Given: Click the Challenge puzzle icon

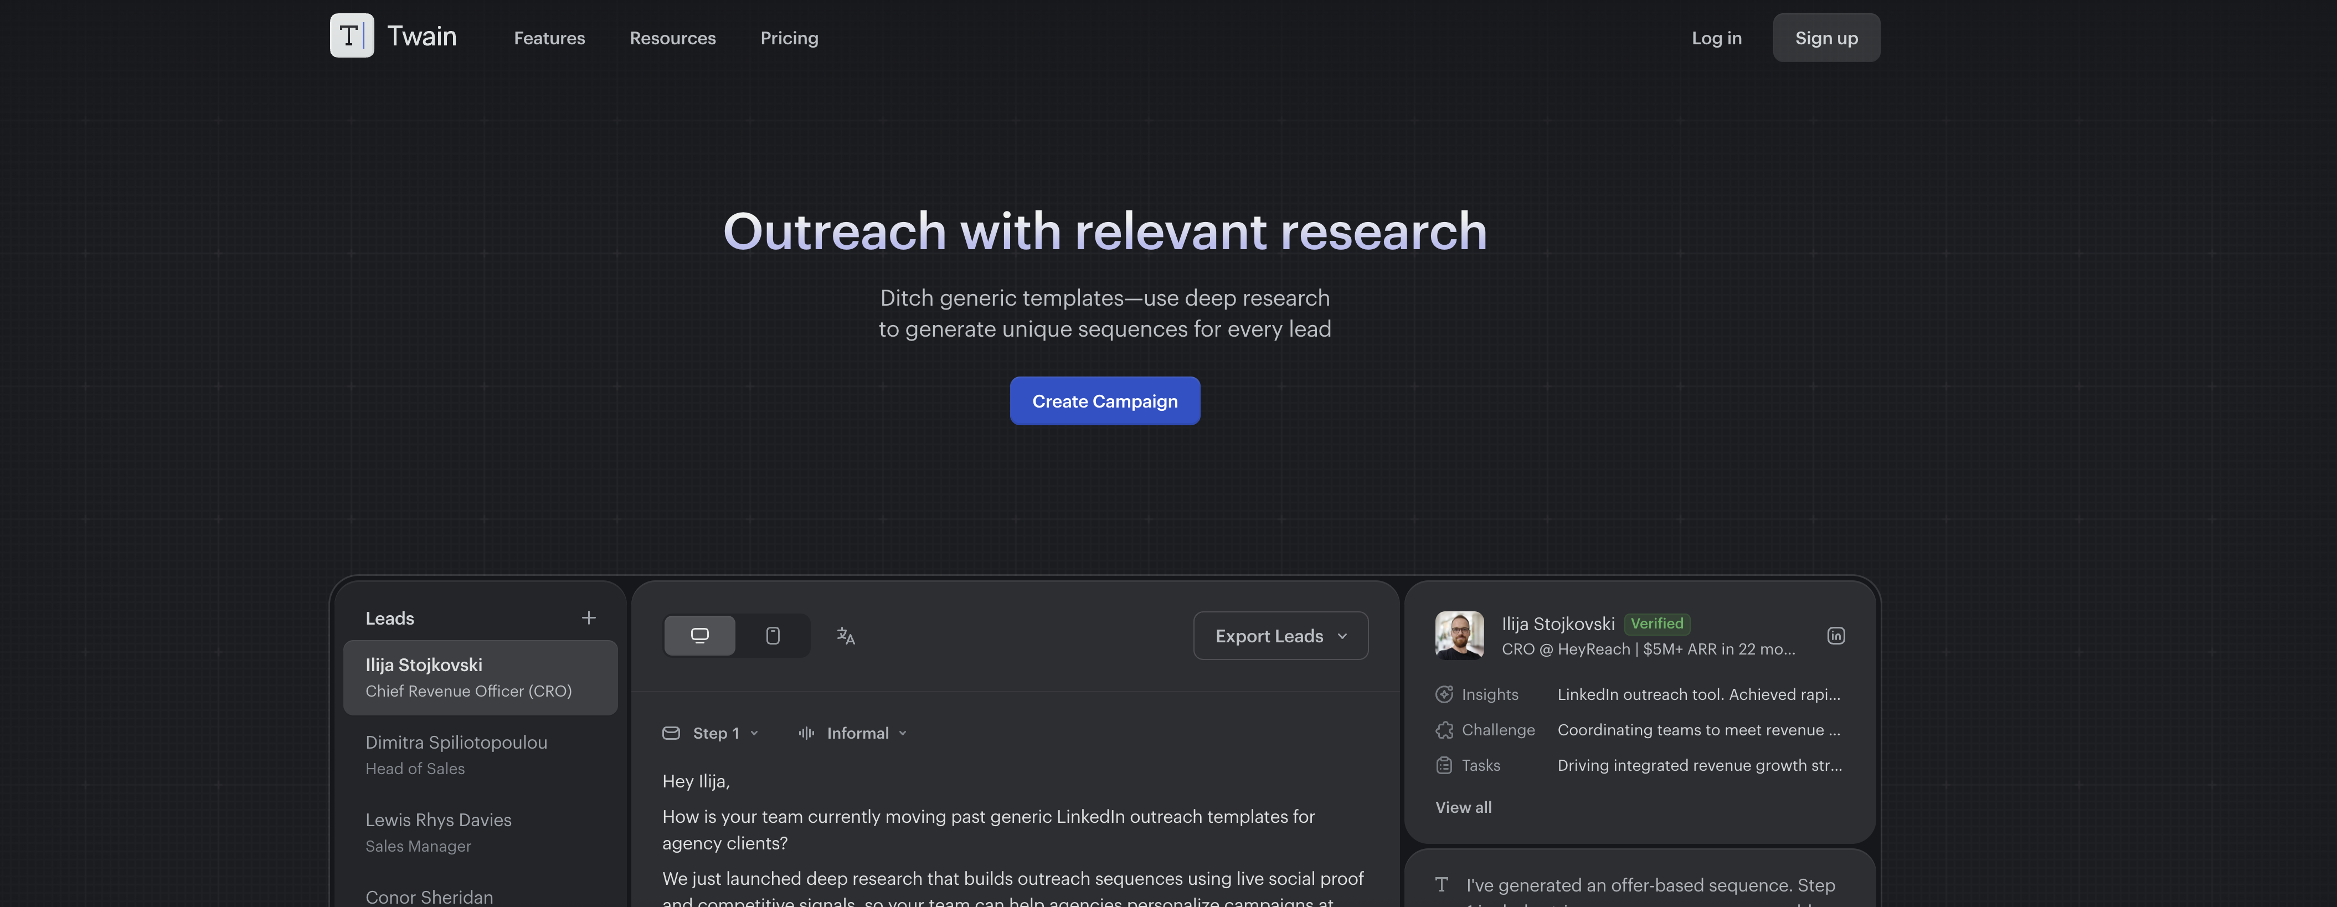Looking at the screenshot, I should click(1444, 729).
